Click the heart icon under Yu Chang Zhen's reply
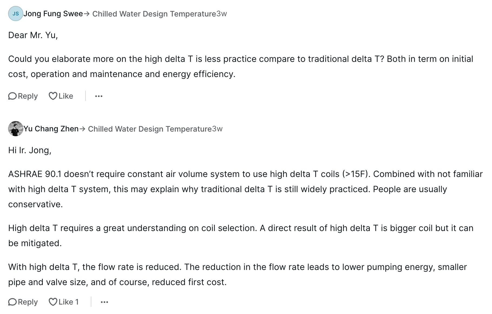This screenshot has width=492, height=314. click(53, 302)
